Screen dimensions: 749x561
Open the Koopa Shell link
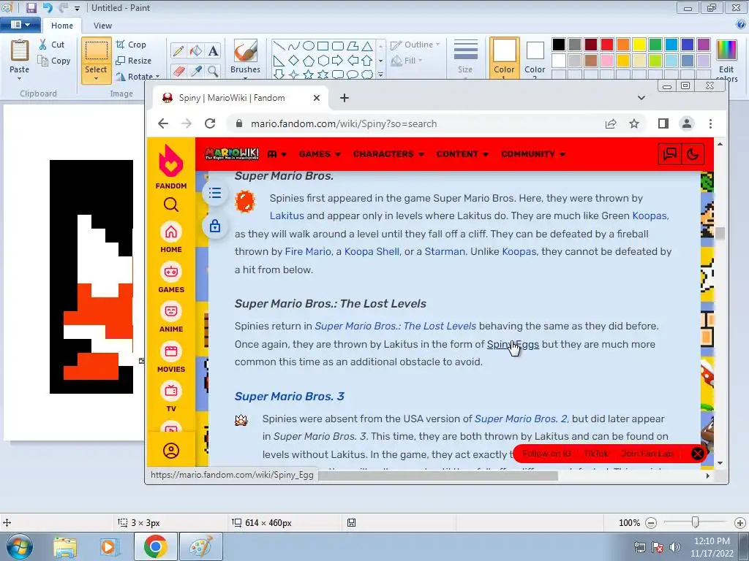pos(372,251)
